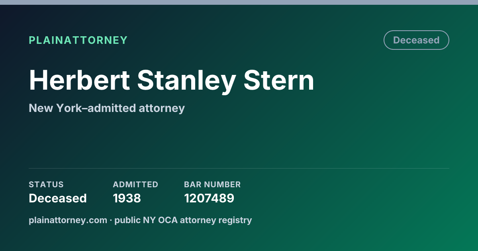Select the admission year 1938
This screenshot has width=478, height=251.
[127, 198]
